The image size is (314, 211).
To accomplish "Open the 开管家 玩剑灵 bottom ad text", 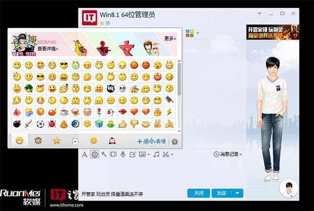I will pos(112,194).
